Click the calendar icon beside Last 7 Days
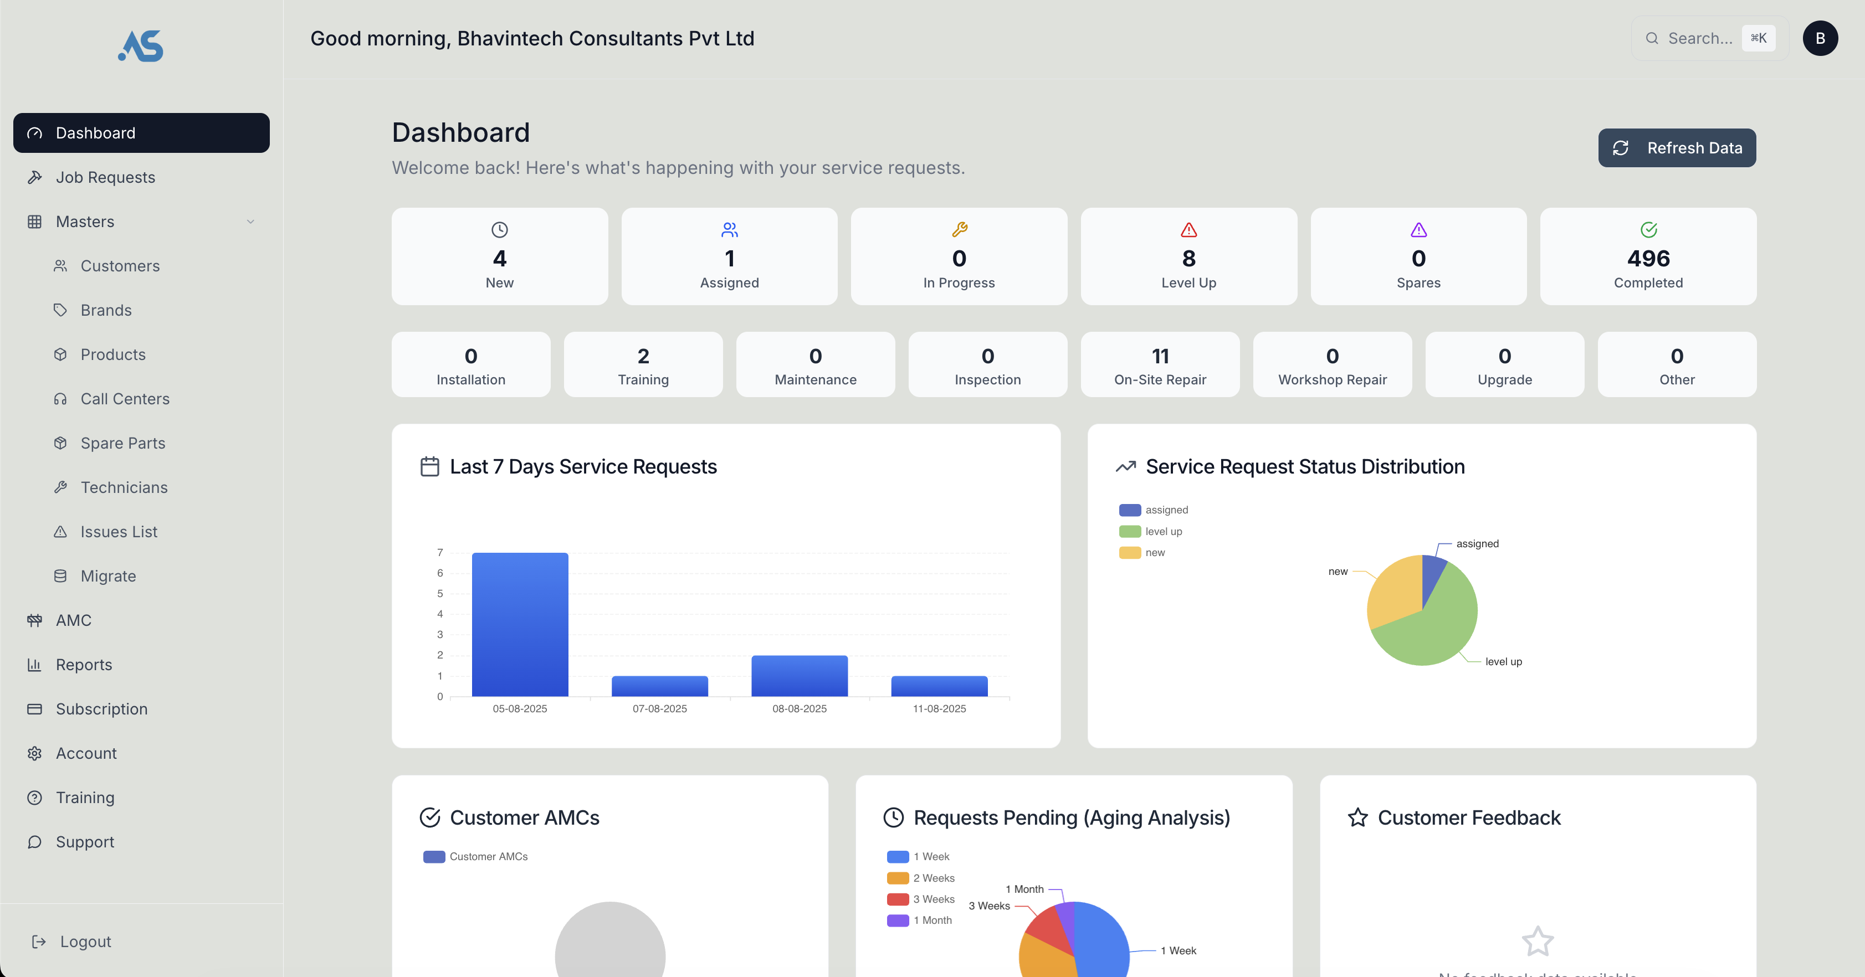 coord(430,467)
